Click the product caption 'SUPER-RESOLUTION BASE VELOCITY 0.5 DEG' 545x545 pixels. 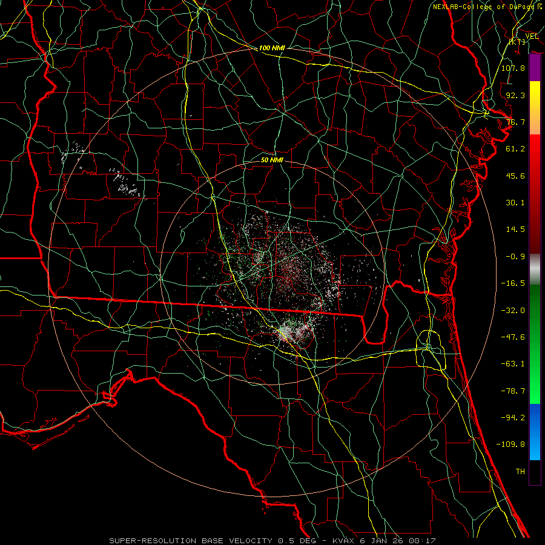pos(213,541)
